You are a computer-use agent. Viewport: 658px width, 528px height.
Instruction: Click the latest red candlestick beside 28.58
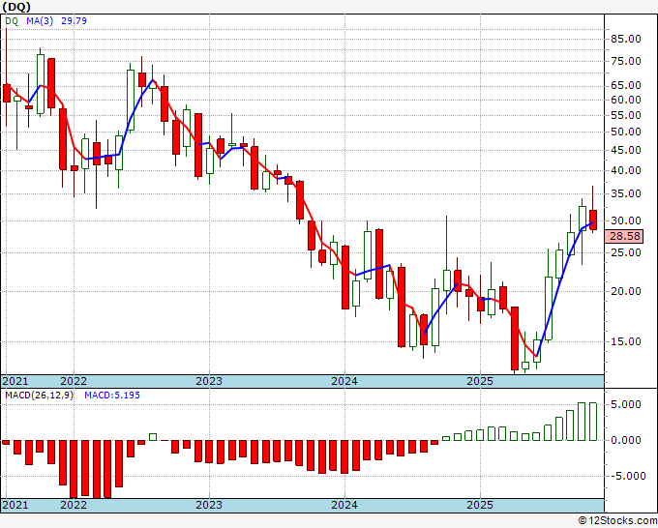593,220
